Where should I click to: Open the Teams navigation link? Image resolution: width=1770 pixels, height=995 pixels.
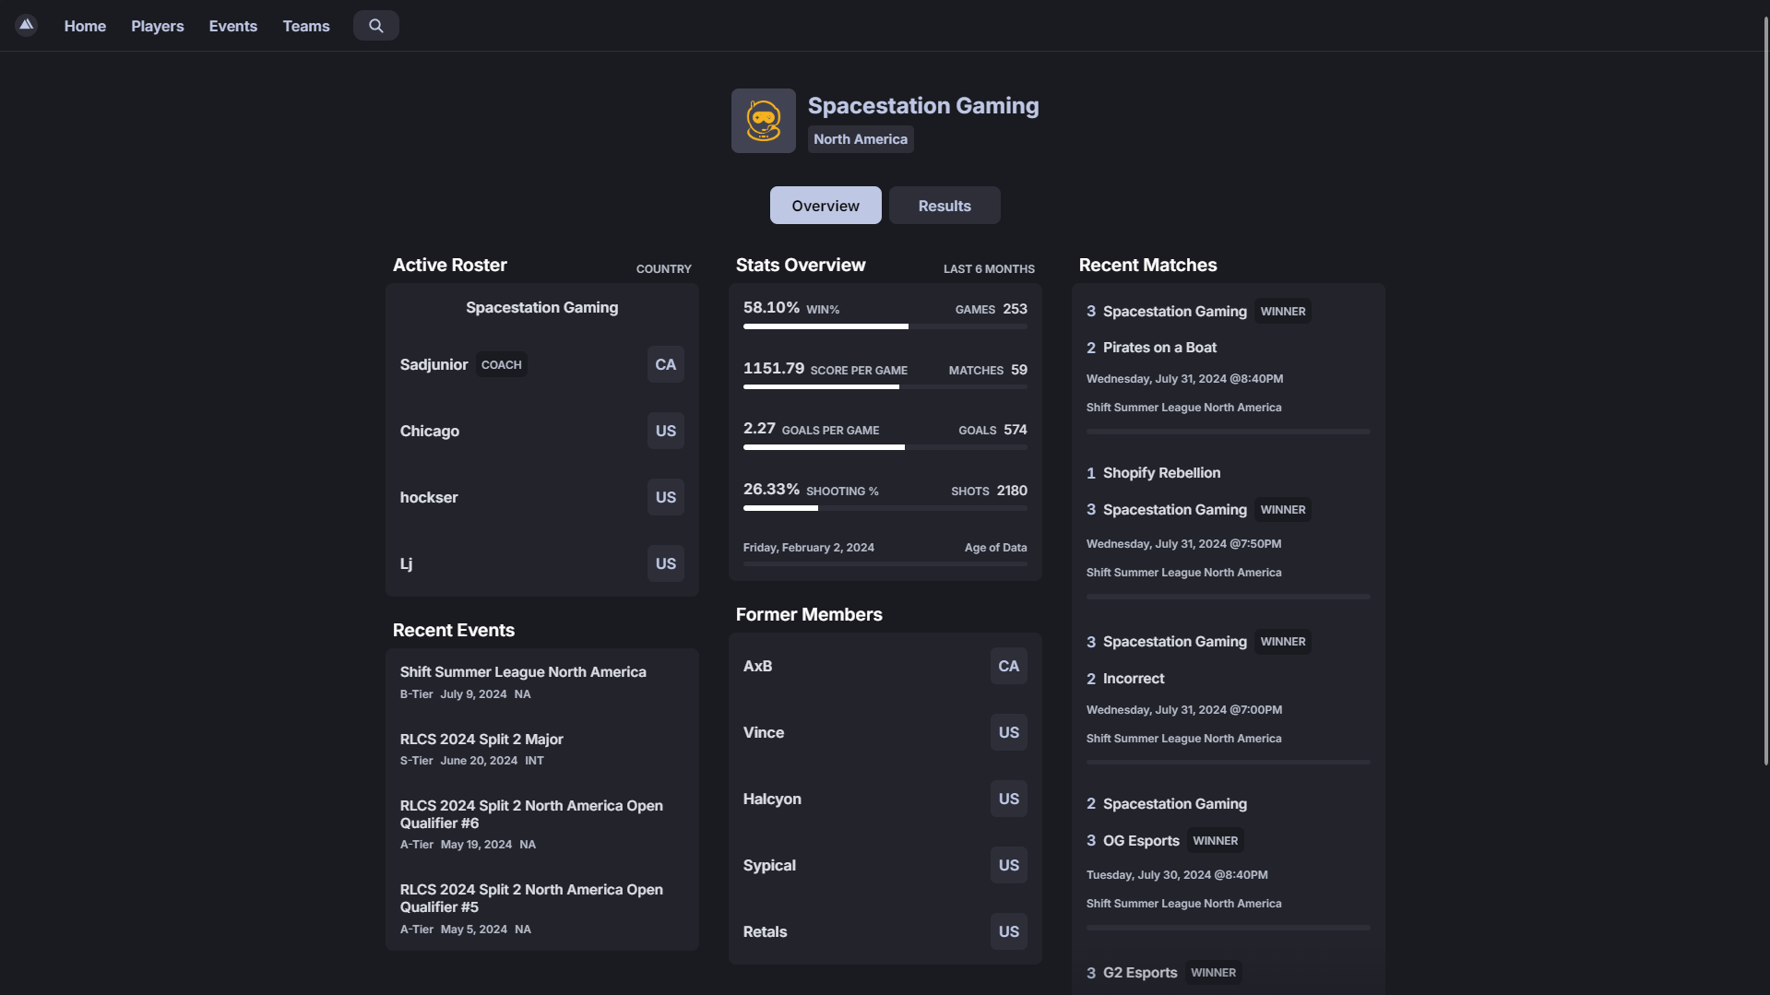tap(305, 26)
